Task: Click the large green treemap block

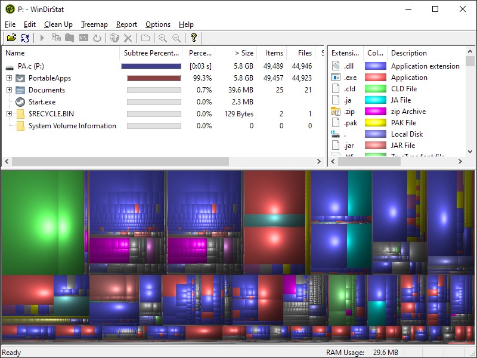Action: click(x=42, y=221)
